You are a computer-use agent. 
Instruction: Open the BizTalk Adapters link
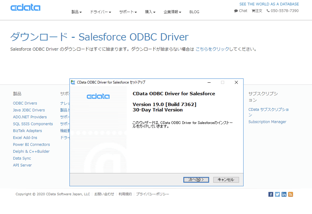[27, 131]
